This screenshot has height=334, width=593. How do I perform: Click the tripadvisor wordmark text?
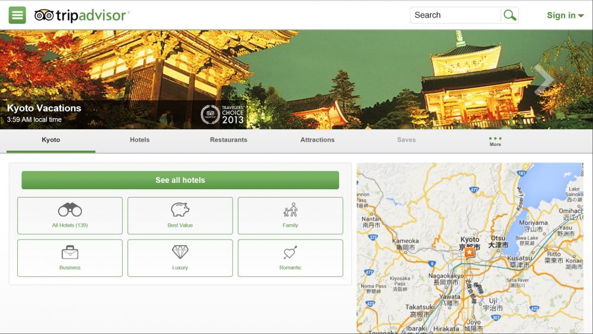click(91, 15)
